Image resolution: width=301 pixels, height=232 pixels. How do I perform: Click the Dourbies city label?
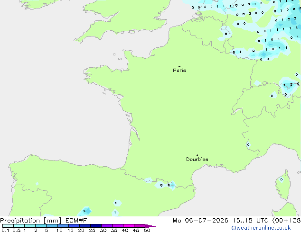click(197, 159)
